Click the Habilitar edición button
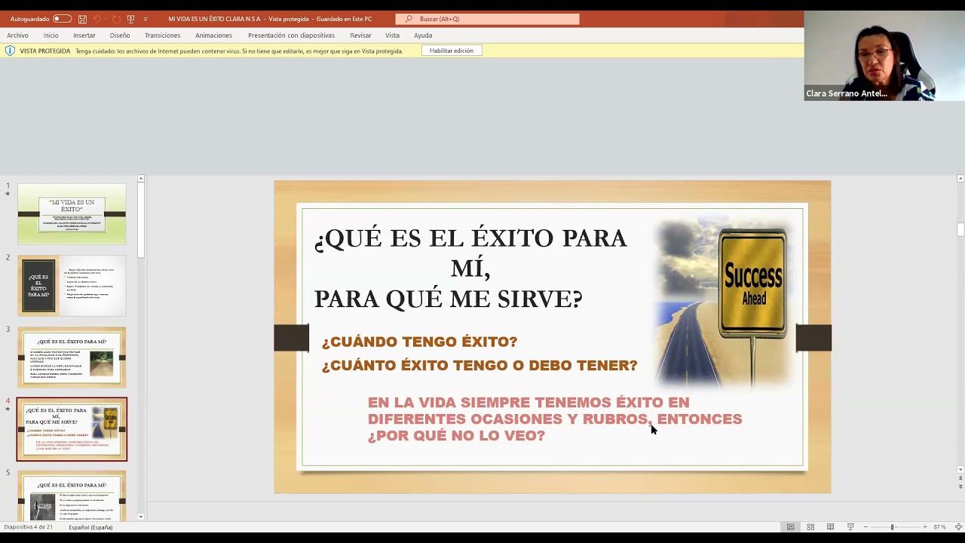Screen dimensions: 965x543 click(452, 51)
